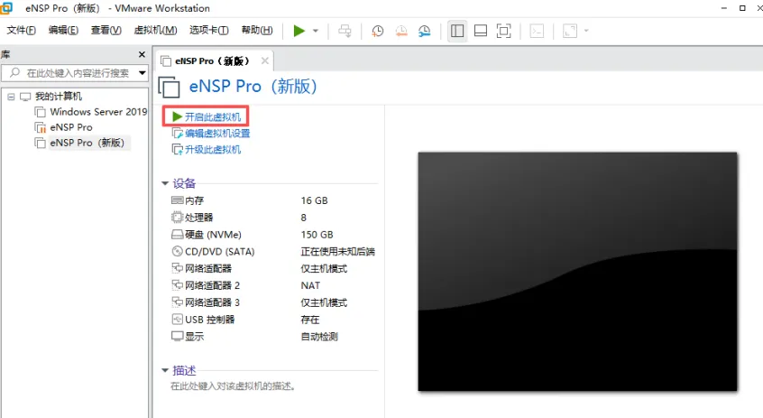Click the VM screen preview thumbnail
This screenshot has height=418, width=763.
coord(577,272)
